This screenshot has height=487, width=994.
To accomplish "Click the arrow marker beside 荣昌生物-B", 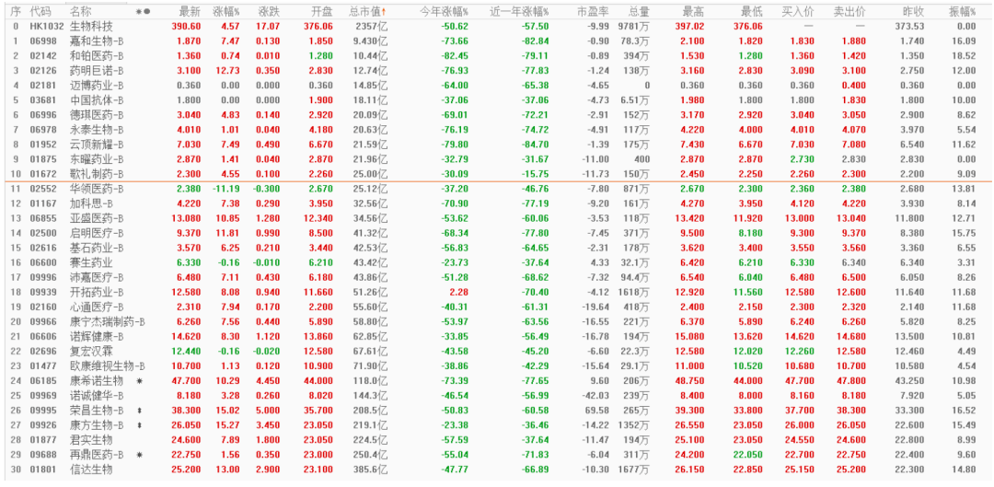I will [139, 411].
